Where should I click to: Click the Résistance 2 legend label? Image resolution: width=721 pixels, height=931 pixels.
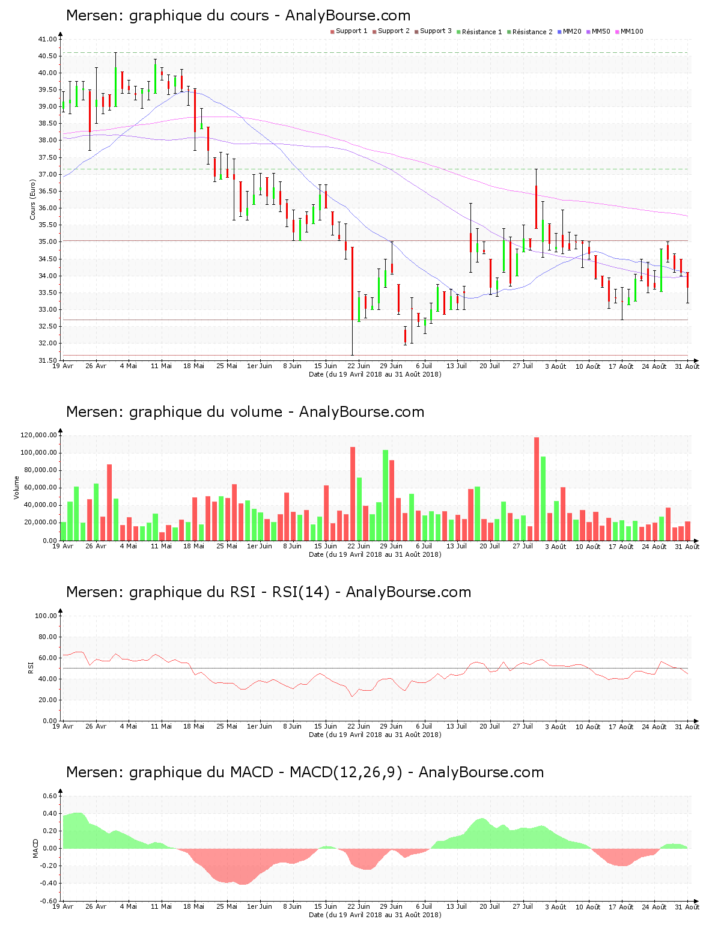pos(532,32)
